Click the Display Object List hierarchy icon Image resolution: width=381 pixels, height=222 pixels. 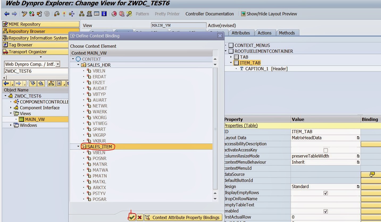tap(82, 14)
